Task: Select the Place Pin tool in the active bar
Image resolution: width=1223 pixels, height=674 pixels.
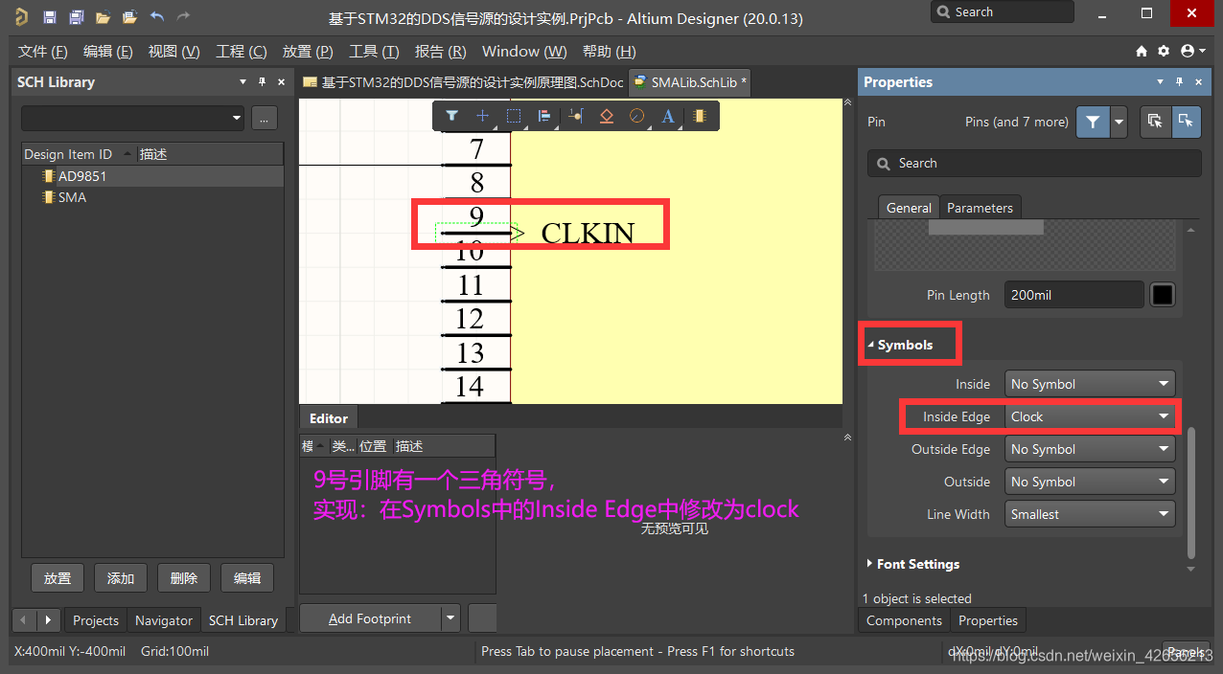Action: [575, 116]
